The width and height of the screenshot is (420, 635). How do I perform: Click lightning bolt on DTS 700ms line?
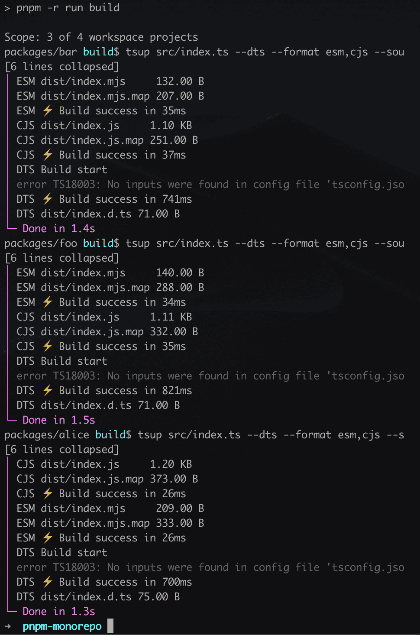pos(48,582)
